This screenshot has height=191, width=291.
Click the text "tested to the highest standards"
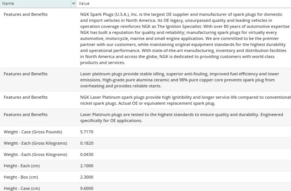click(182, 115)
